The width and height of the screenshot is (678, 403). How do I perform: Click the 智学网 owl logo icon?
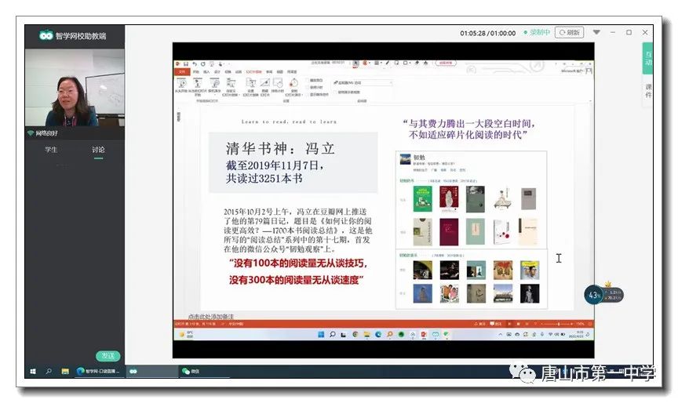click(x=46, y=35)
